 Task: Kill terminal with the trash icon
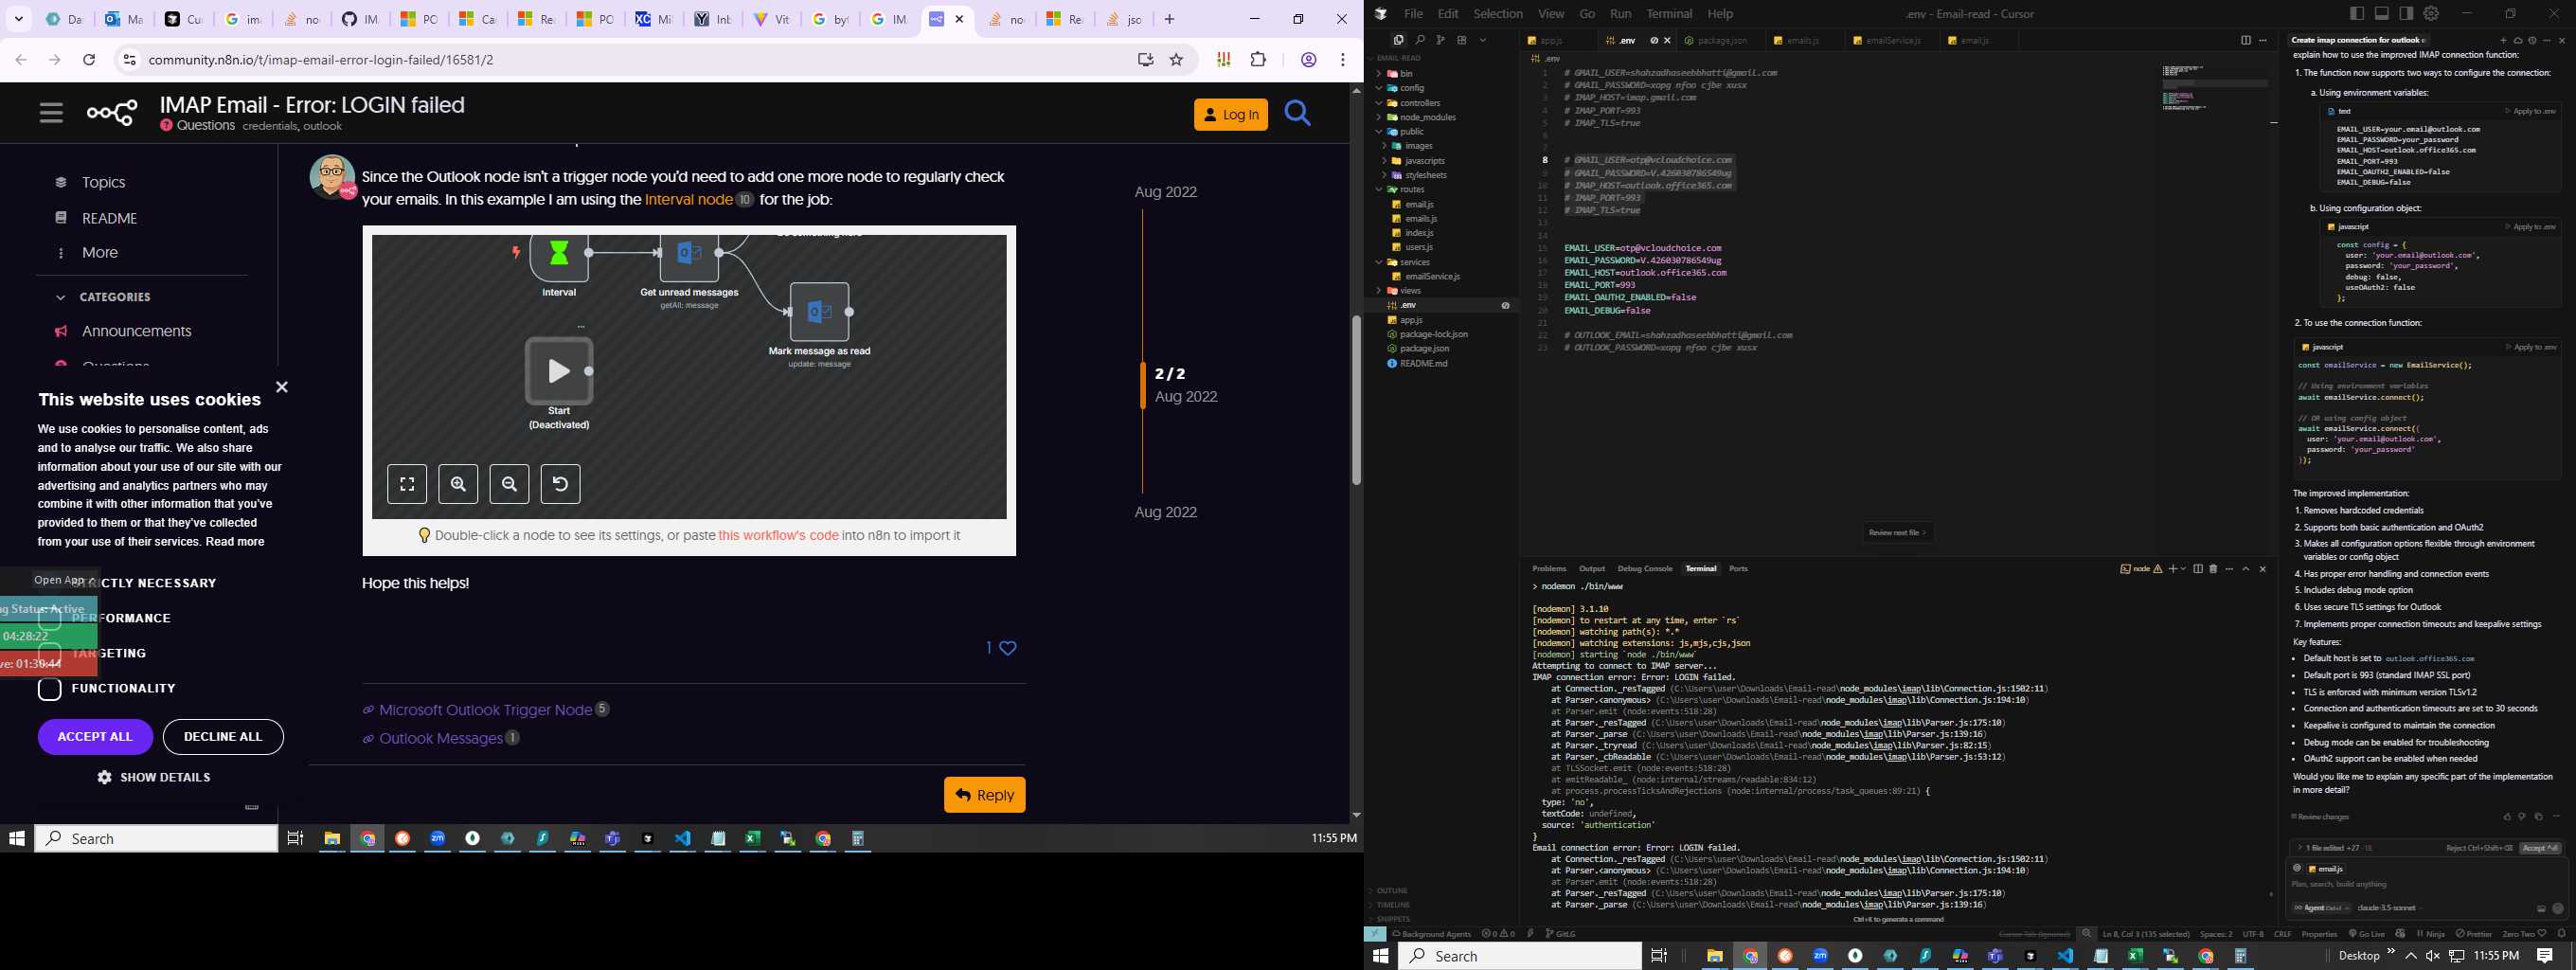click(2213, 569)
